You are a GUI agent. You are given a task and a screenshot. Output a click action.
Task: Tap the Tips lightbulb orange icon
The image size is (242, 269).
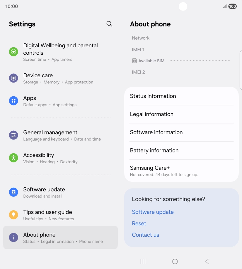coord(13,215)
